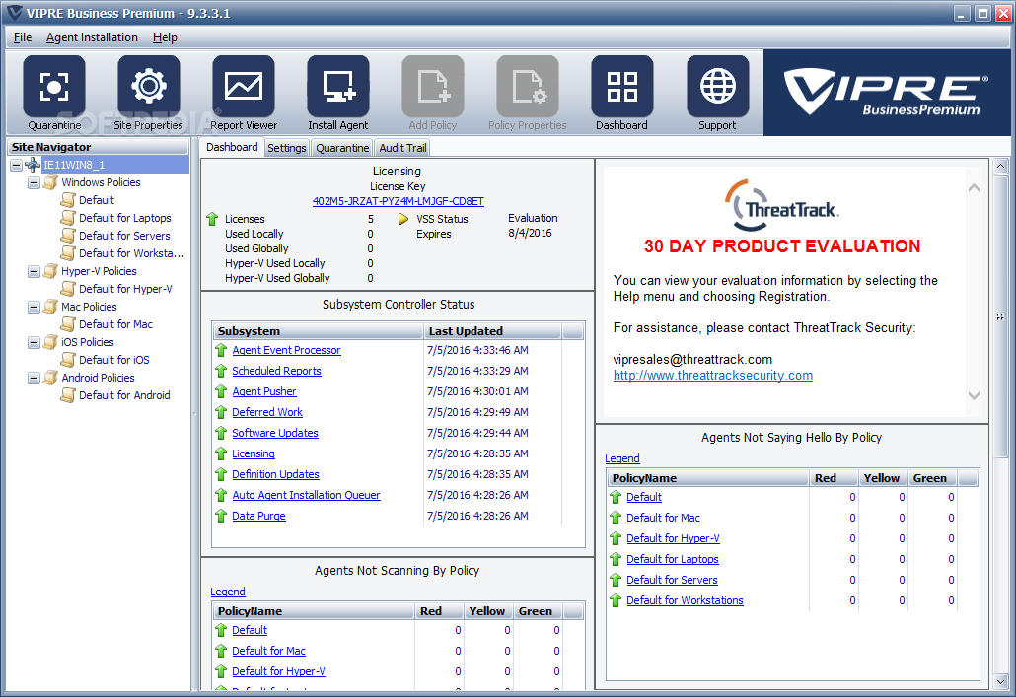
Task: Select Default for Servers in Site Navigator
Action: point(124,236)
